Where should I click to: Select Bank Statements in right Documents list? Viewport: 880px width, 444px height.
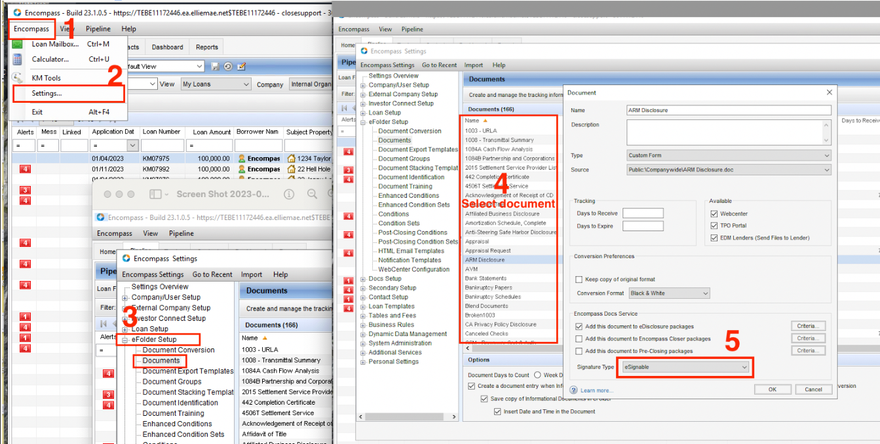coord(486,278)
